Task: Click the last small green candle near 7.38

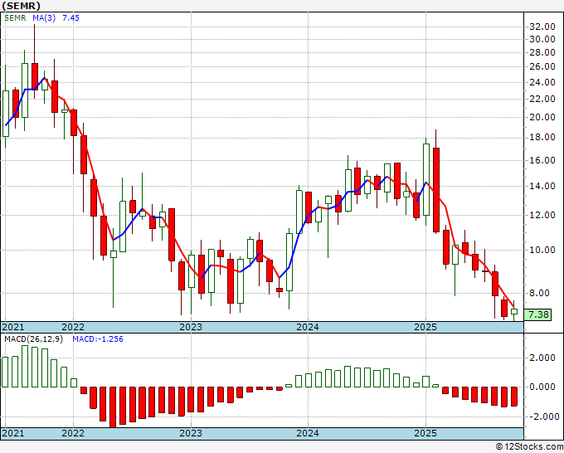Action: point(514,312)
